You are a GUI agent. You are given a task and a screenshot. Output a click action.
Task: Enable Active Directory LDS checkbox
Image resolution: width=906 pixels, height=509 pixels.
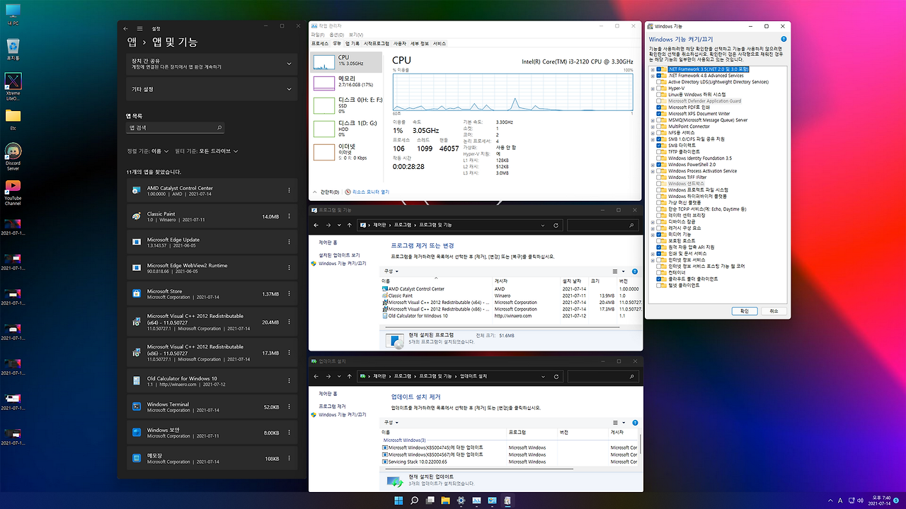point(658,82)
